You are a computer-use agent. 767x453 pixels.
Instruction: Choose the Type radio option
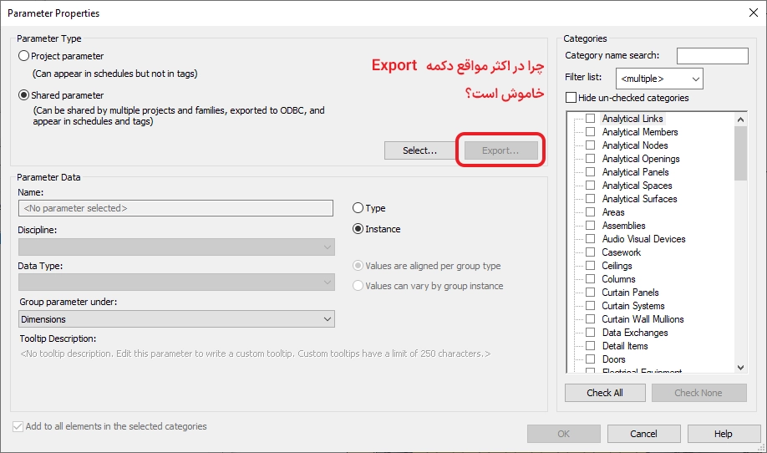[x=358, y=208]
